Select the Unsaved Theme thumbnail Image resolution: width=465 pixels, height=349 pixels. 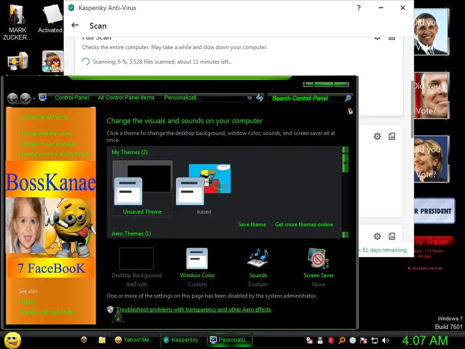click(142, 189)
